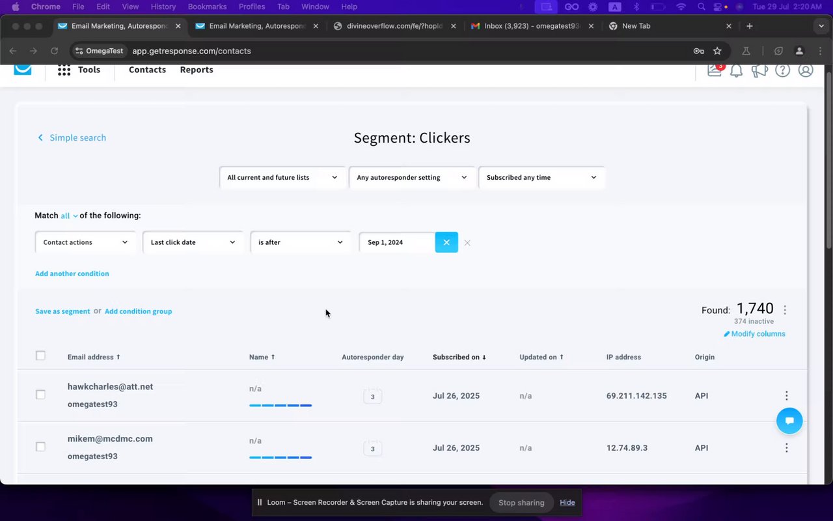The width and height of the screenshot is (833, 521).
Task: Open the password key icon in address bar
Action: 698,51
